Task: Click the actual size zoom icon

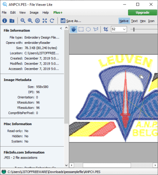Action: (38, 21)
